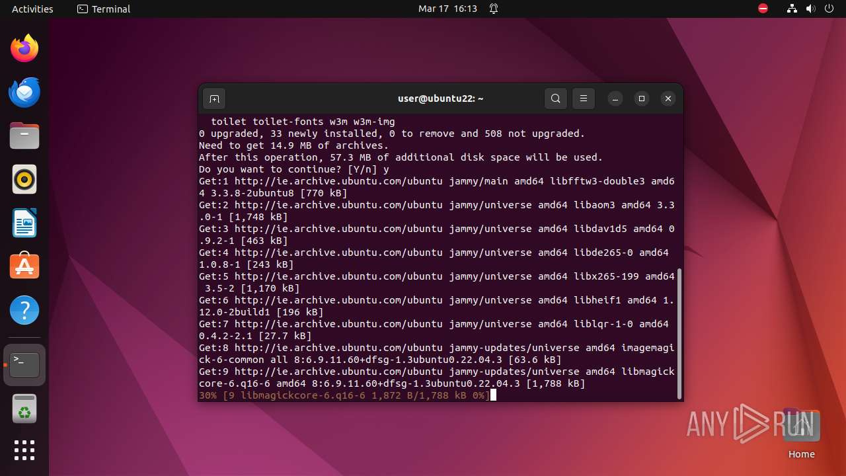Screen dimensions: 846x476
Task: Click the notification bell icon
Action: [494, 9]
